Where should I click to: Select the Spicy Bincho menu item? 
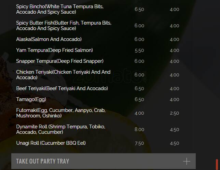pos(60,9)
